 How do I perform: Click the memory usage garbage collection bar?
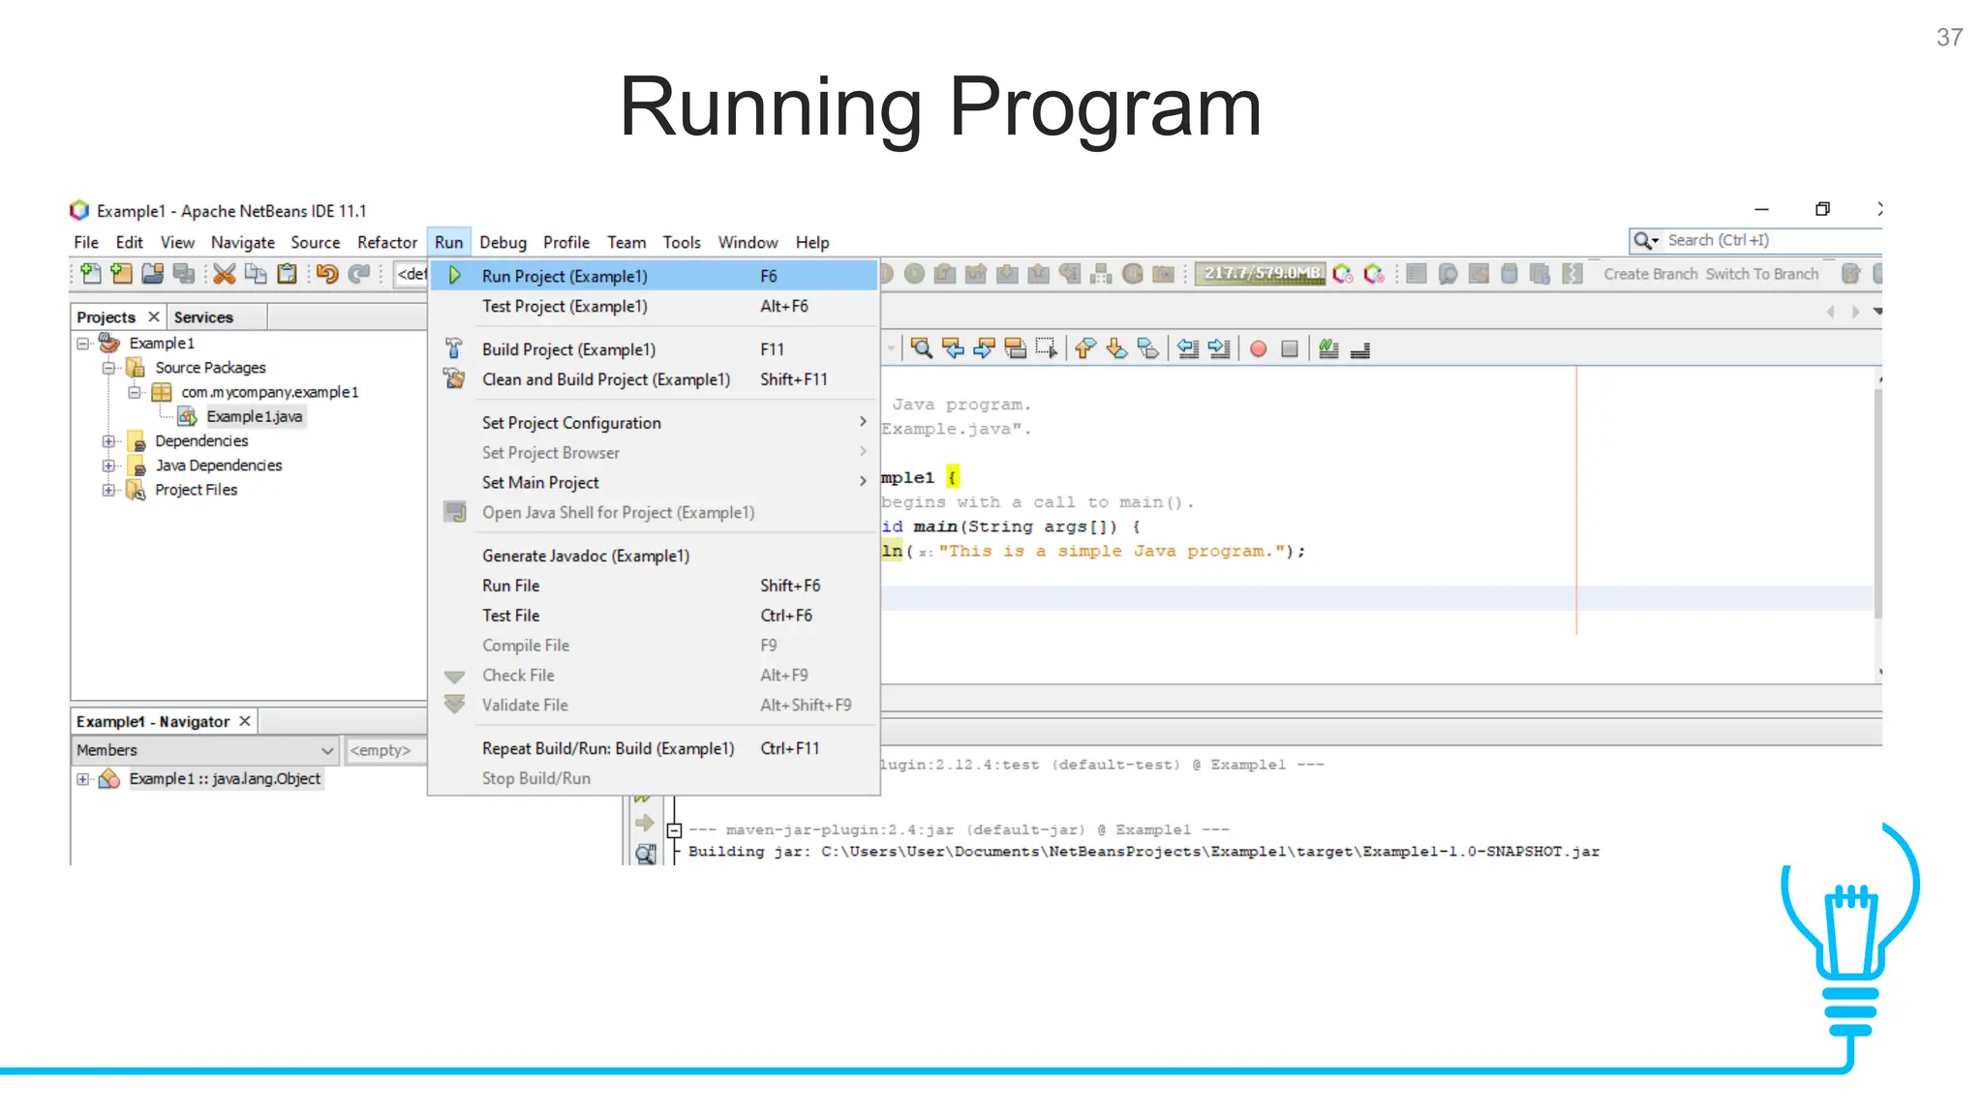(x=1261, y=274)
